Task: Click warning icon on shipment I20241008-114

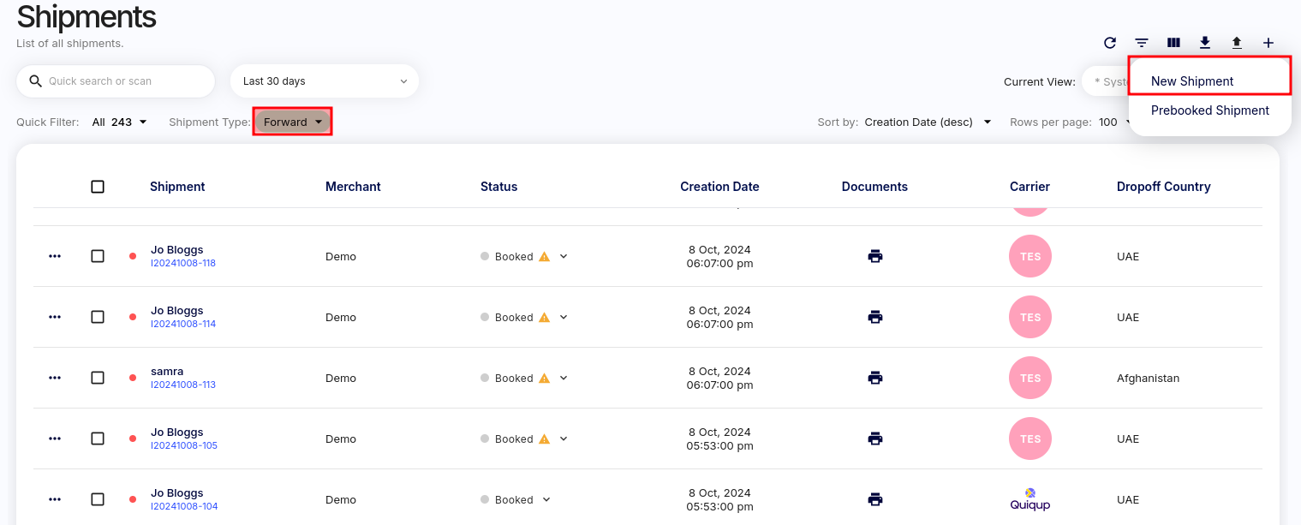Action: (544, 317)
